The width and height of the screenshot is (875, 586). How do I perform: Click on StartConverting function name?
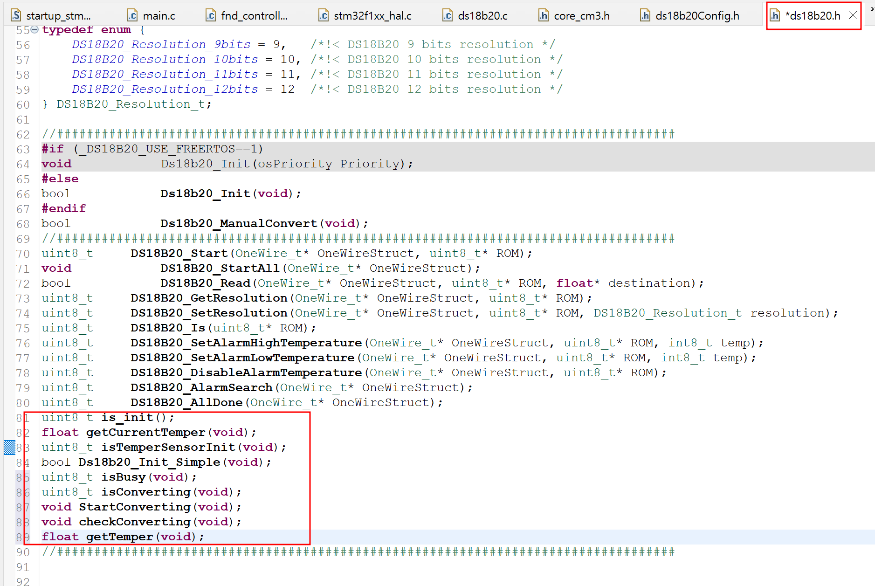tap(135, 507)
